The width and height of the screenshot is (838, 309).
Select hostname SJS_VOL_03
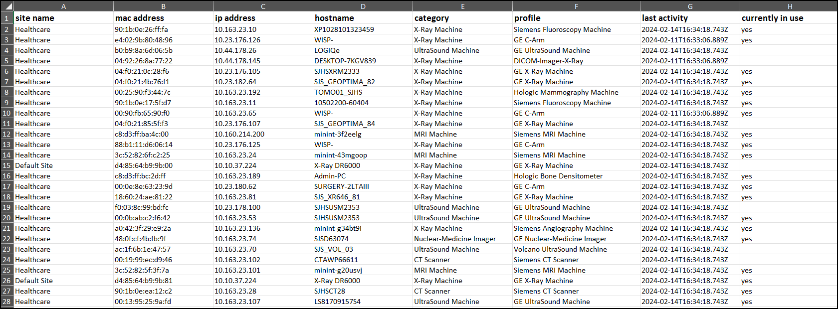point(363,249)
